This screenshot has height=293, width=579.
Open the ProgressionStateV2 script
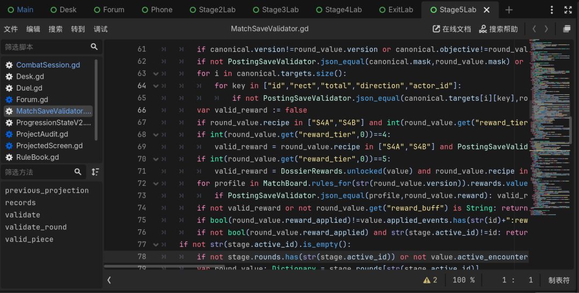[54, 123]
